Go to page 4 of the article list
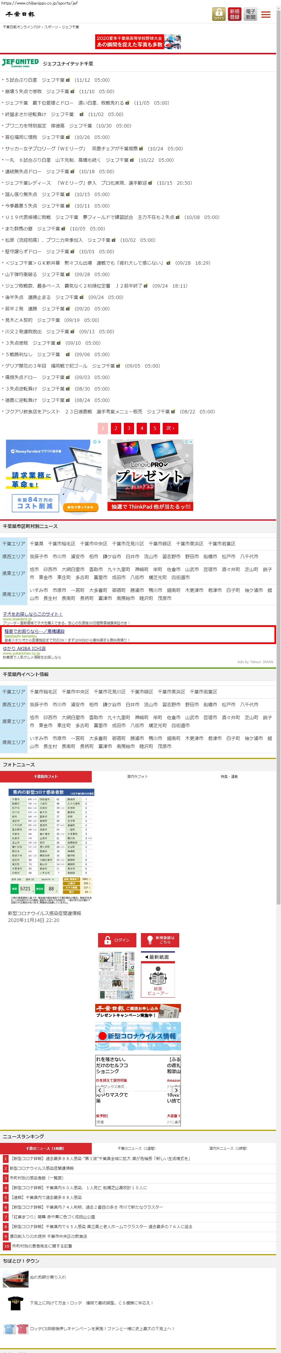281x1353 pixels. point(142,428)
